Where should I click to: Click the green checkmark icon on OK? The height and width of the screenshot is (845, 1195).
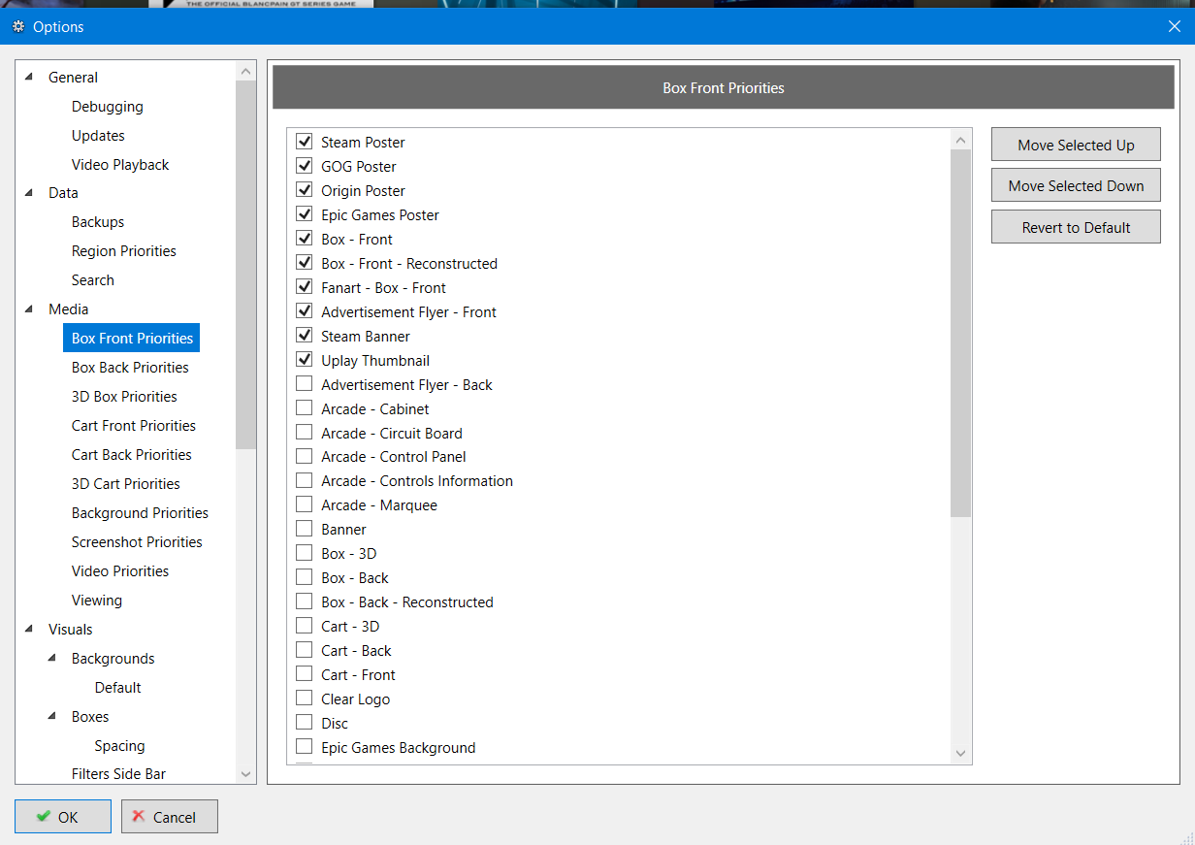point(44,817)
